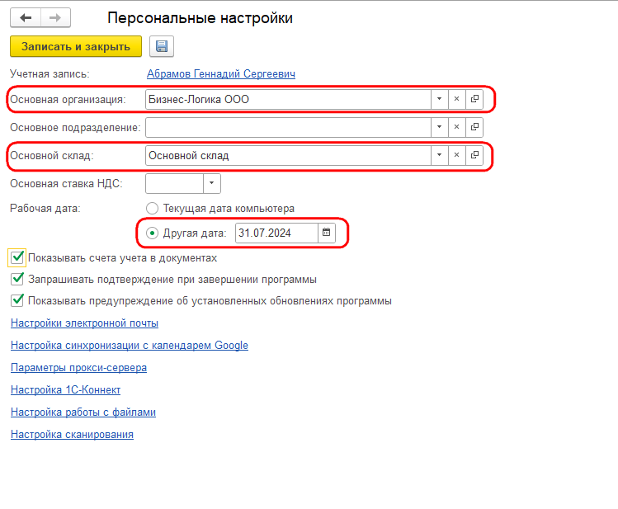The height and width of the screenshot is (509, 618).
Task: Open Параметры прокси-сервера link
Action: [x=79, y=368]
